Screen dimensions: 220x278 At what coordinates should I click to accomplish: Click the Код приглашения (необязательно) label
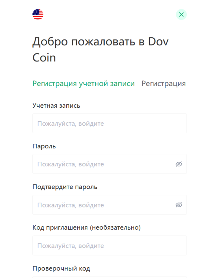[86, 228]
